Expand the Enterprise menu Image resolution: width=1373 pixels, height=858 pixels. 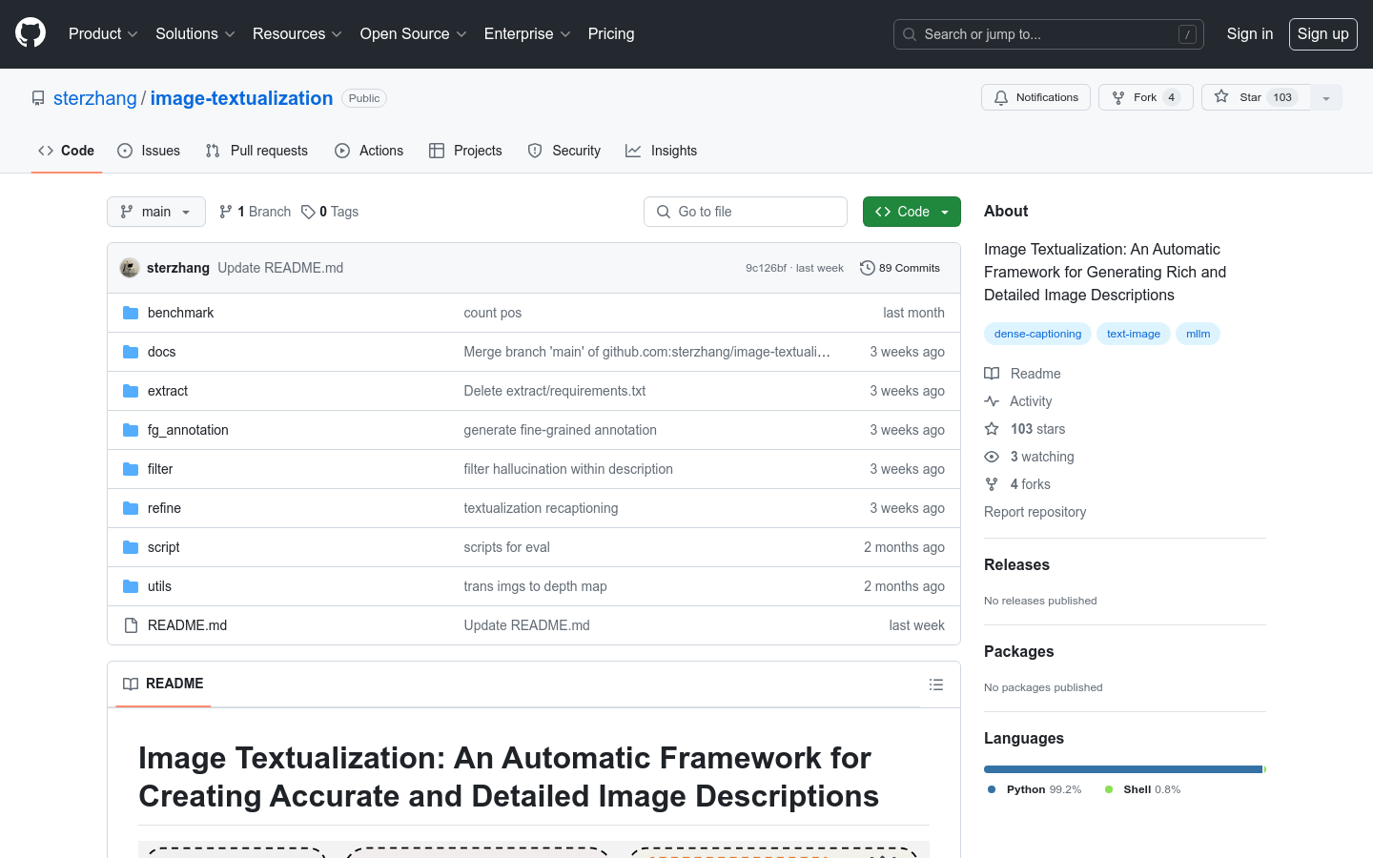[x=527, y=34]
